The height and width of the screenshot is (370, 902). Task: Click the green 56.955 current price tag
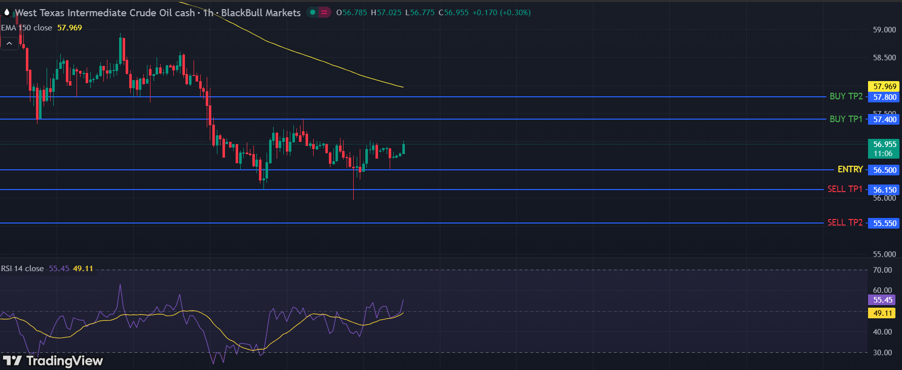point(884,149)
